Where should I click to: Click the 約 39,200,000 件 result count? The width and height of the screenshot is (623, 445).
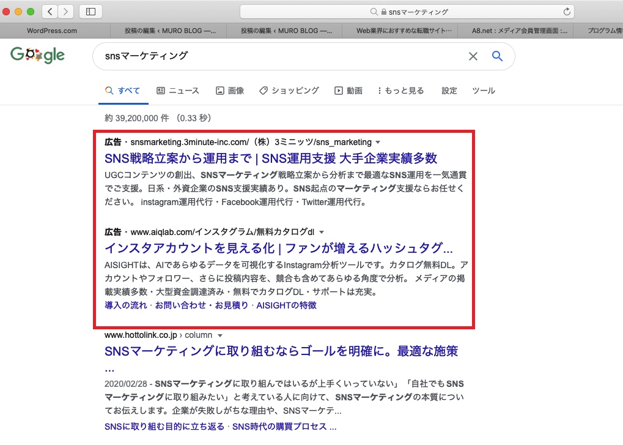click(137, 118)
